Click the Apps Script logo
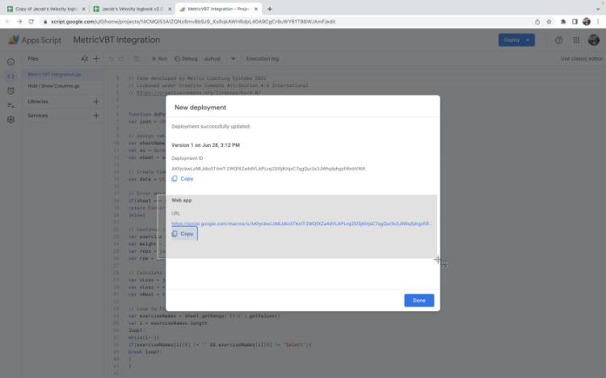The width and height of the screenshot is (606, 378). (35, 40)
